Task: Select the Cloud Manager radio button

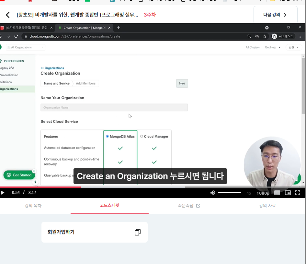Action: (142, 137)
